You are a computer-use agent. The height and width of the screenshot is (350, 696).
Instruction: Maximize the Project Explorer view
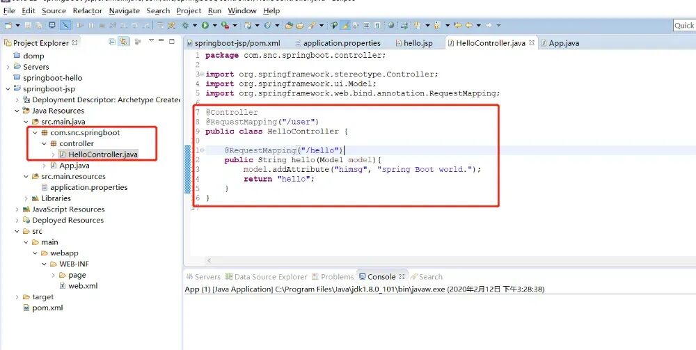point(172,41)
